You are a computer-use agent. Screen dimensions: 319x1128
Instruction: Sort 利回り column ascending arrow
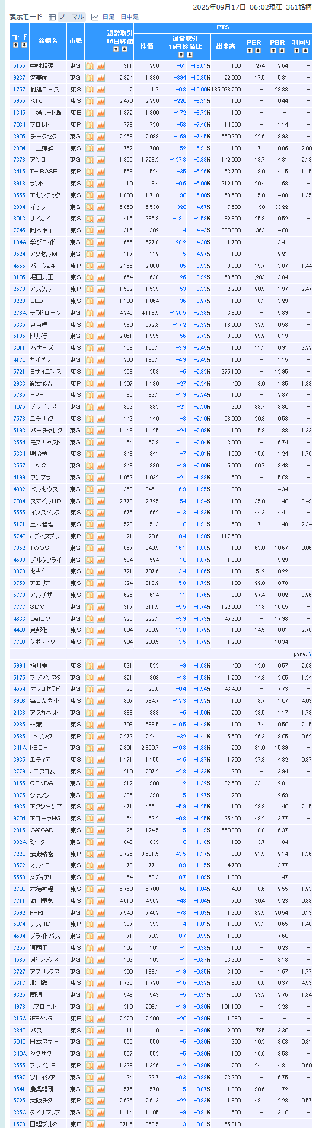[x=297, y=50]
